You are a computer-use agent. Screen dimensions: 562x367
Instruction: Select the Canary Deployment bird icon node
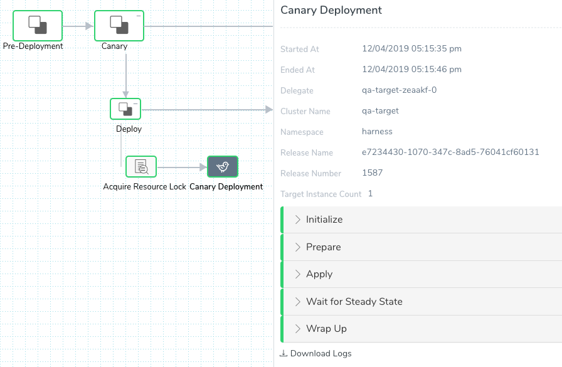[223, 166]
